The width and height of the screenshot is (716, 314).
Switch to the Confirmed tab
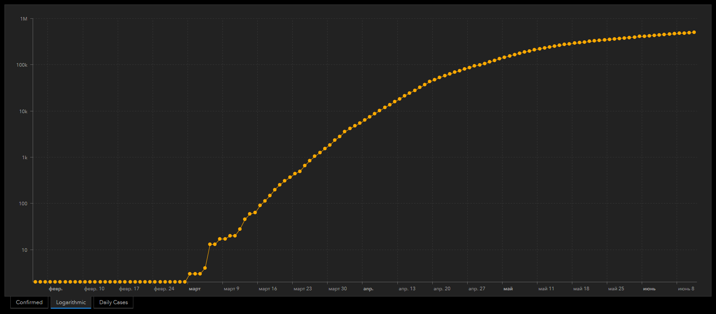[x=29, y=302]
